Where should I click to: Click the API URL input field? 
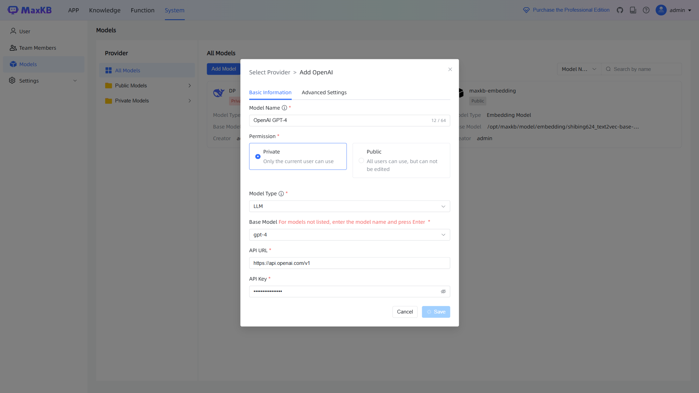(x=349, y=263)
